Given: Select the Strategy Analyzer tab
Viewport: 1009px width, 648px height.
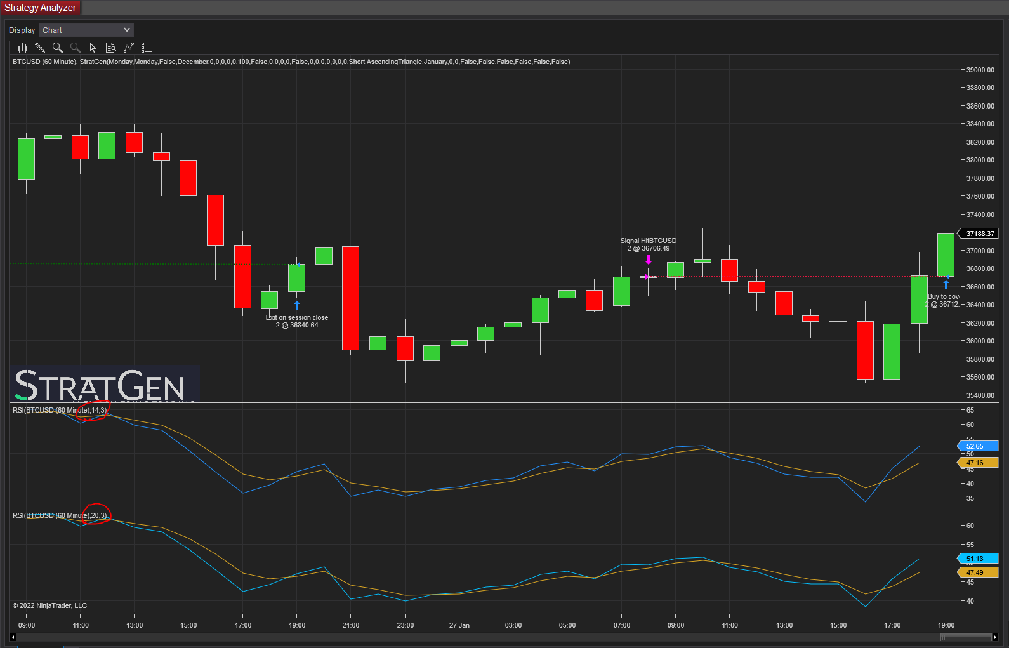Looking at the screenshot, I should (x=41, y=8).
